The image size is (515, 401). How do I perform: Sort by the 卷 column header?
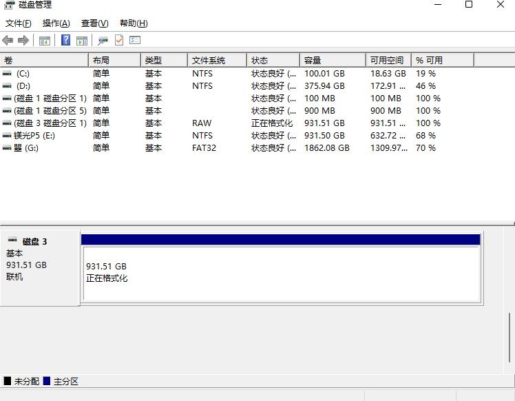[44, 61]
